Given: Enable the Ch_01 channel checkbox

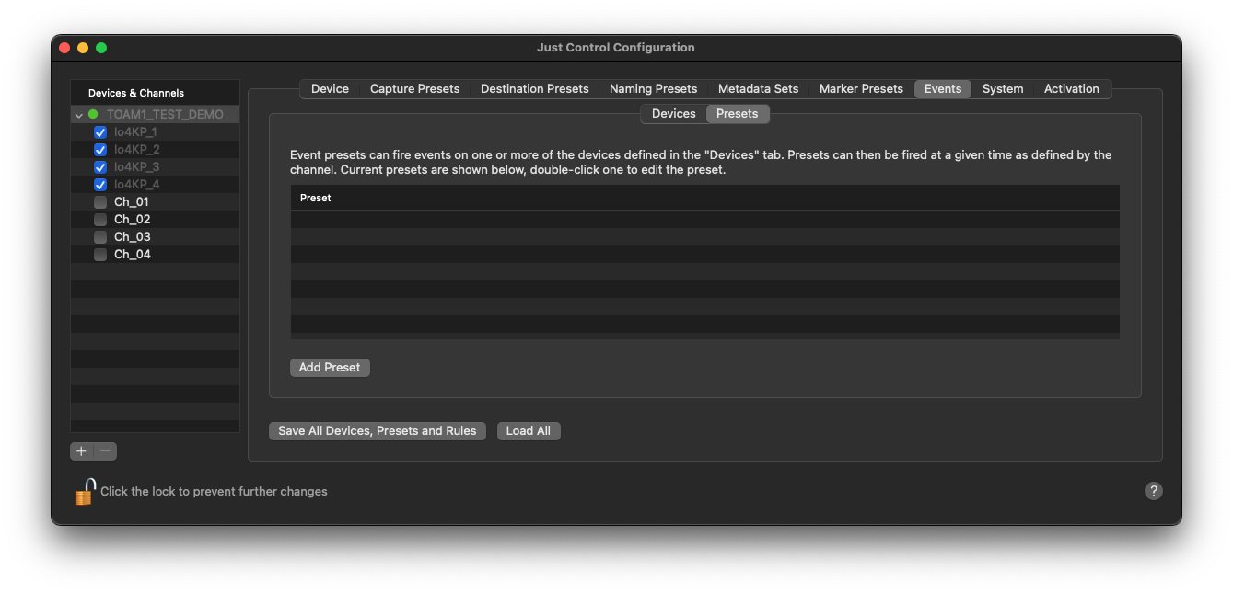Looking at the screenshot, I should pyautogui.click(x=100, y=202).
